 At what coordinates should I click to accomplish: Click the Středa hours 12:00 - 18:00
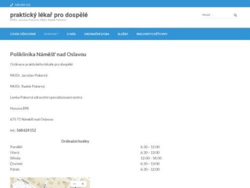coord(151,158)
